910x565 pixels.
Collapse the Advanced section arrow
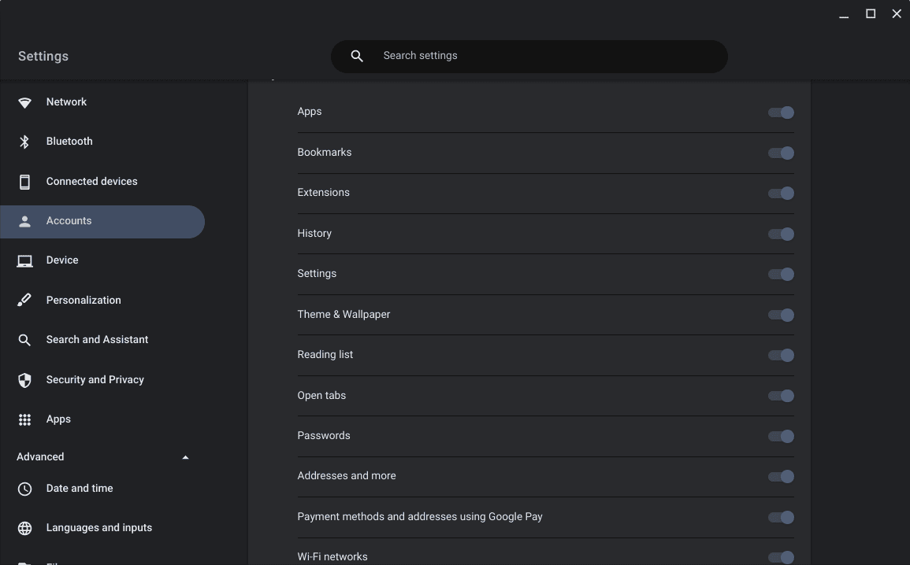[x=185, y=458]
